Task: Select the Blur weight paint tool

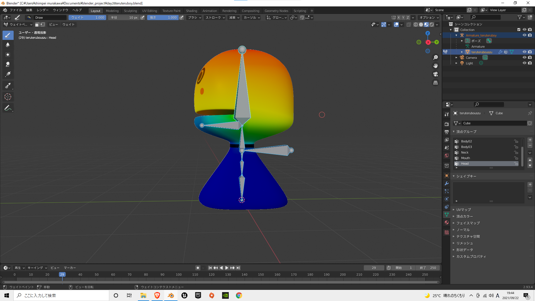Action: tap(8, 45)
